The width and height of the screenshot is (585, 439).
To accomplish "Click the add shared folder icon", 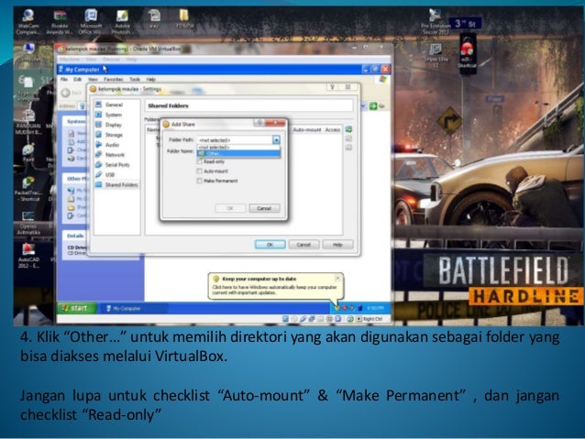I will (x=348, y=129).
